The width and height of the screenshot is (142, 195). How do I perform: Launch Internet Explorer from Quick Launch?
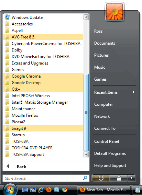41,190
